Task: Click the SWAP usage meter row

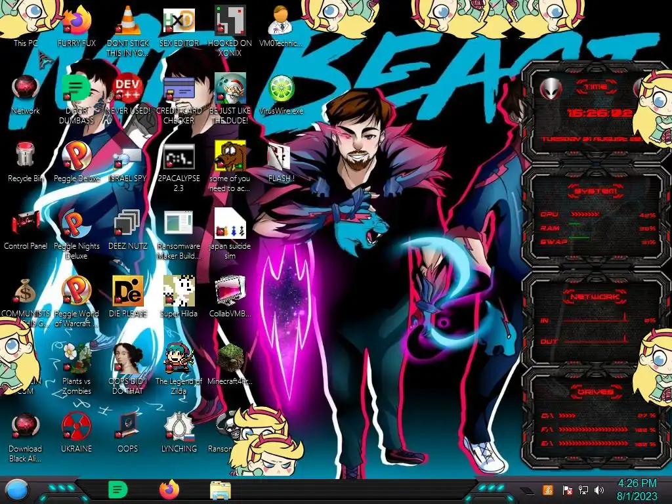Action: click(598, 241)
